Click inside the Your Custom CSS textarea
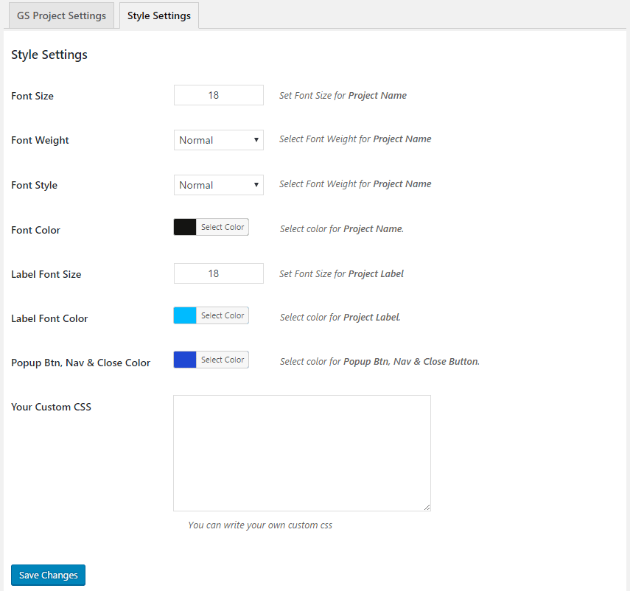Image resolution: width=630 pixels, height=591 pixels. pyautogui.click(x=301, y=452)
